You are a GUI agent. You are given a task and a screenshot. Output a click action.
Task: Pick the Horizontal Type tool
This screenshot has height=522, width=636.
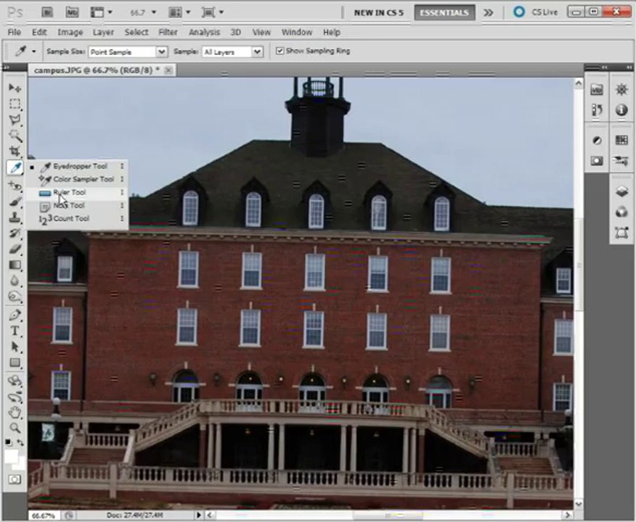click(15, 331)
